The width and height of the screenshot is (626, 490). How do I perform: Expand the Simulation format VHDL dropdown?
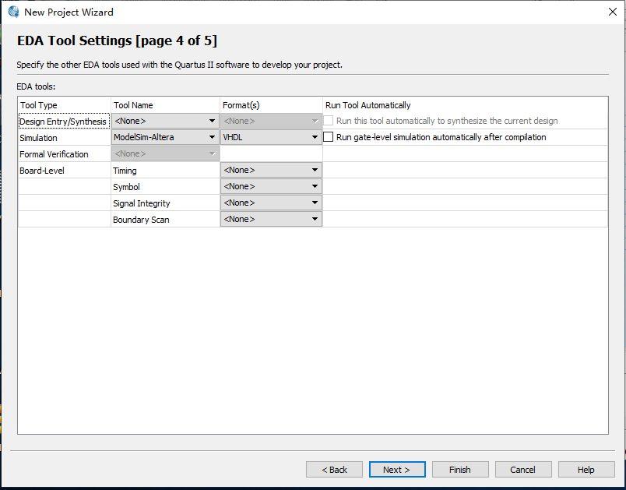[x=271, y=137]
